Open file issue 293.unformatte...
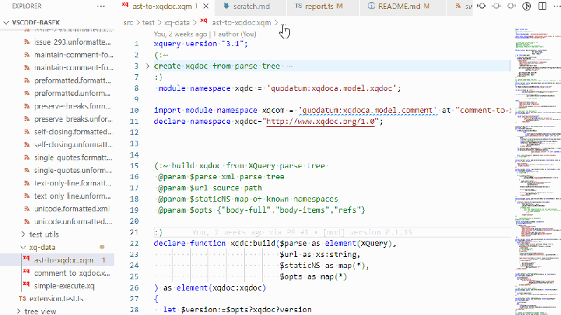Image resolution: width=561 pixels, height=315 pixels. point(73,42)
